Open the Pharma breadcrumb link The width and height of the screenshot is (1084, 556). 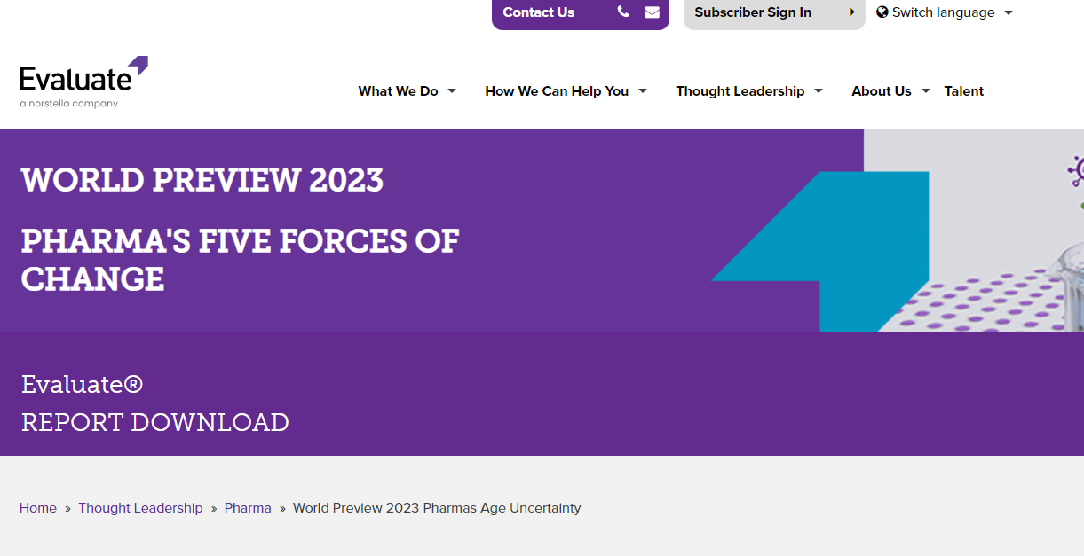point(248,508)
